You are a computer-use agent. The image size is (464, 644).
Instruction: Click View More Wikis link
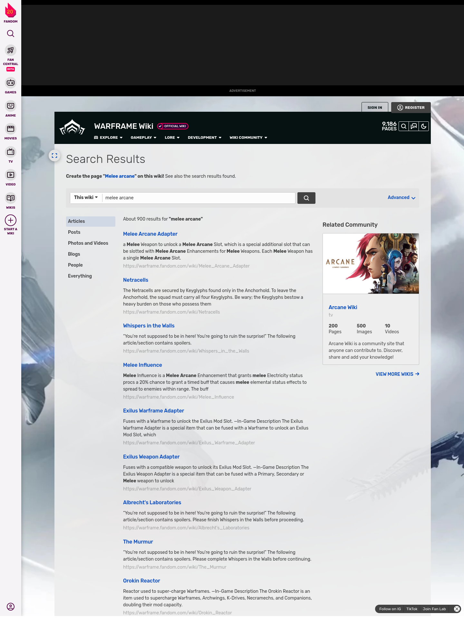(x=397, y=374)
